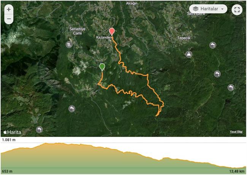Click the elevation profile peak at 1.081 m
This screenshot has width=247, height=175.
pyautogui.click(x=46, y=143)
